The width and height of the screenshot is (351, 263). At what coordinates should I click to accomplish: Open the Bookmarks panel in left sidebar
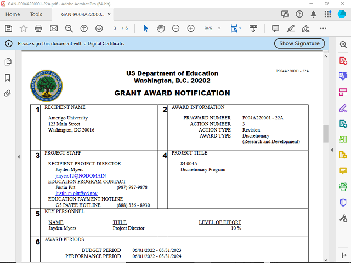(x=8, y=78)
